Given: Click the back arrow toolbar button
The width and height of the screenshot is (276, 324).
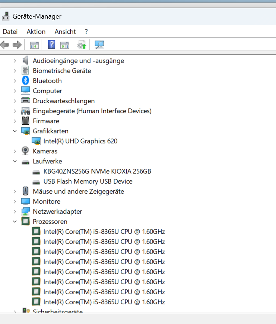Looking at the screenshot, I should (x=4, y=45).
